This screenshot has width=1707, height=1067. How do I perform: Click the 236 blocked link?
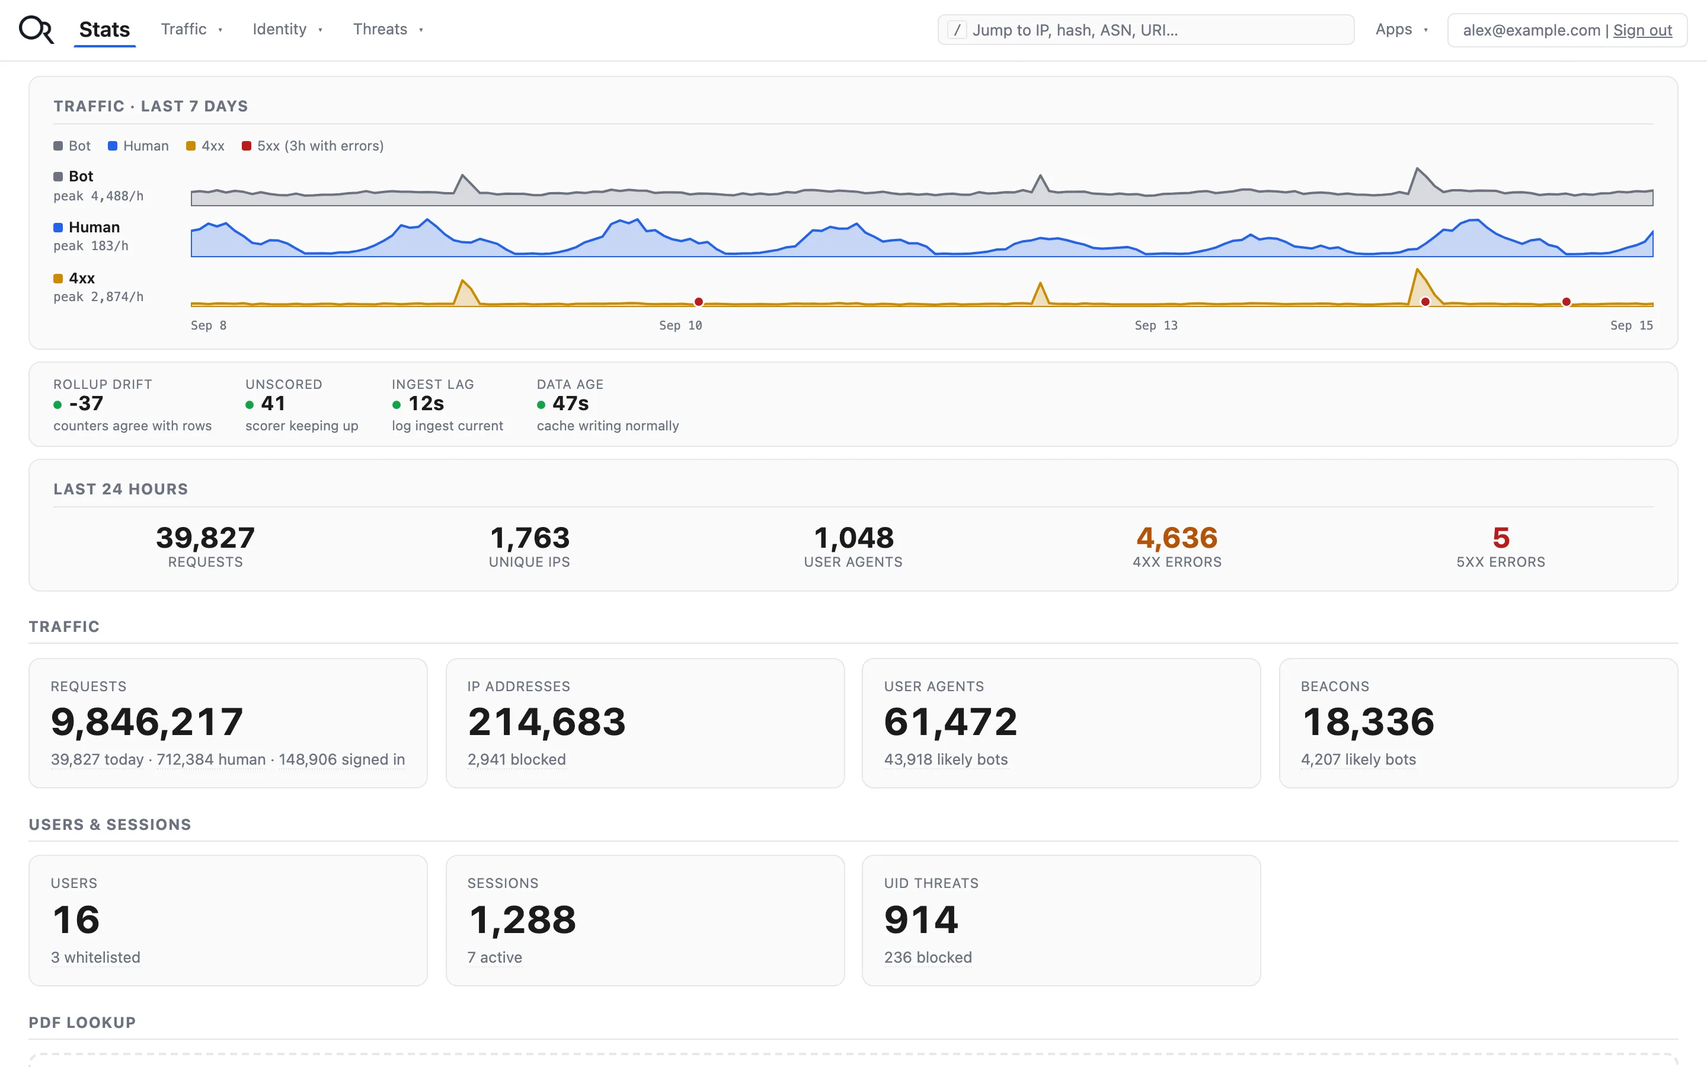coord(928,957)
